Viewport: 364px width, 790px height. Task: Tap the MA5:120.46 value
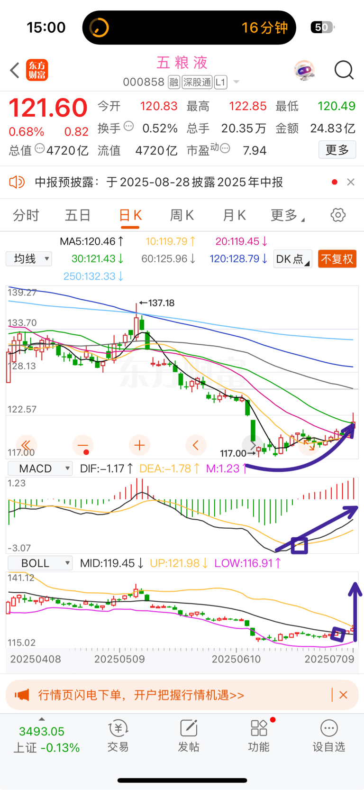(92, 241)
